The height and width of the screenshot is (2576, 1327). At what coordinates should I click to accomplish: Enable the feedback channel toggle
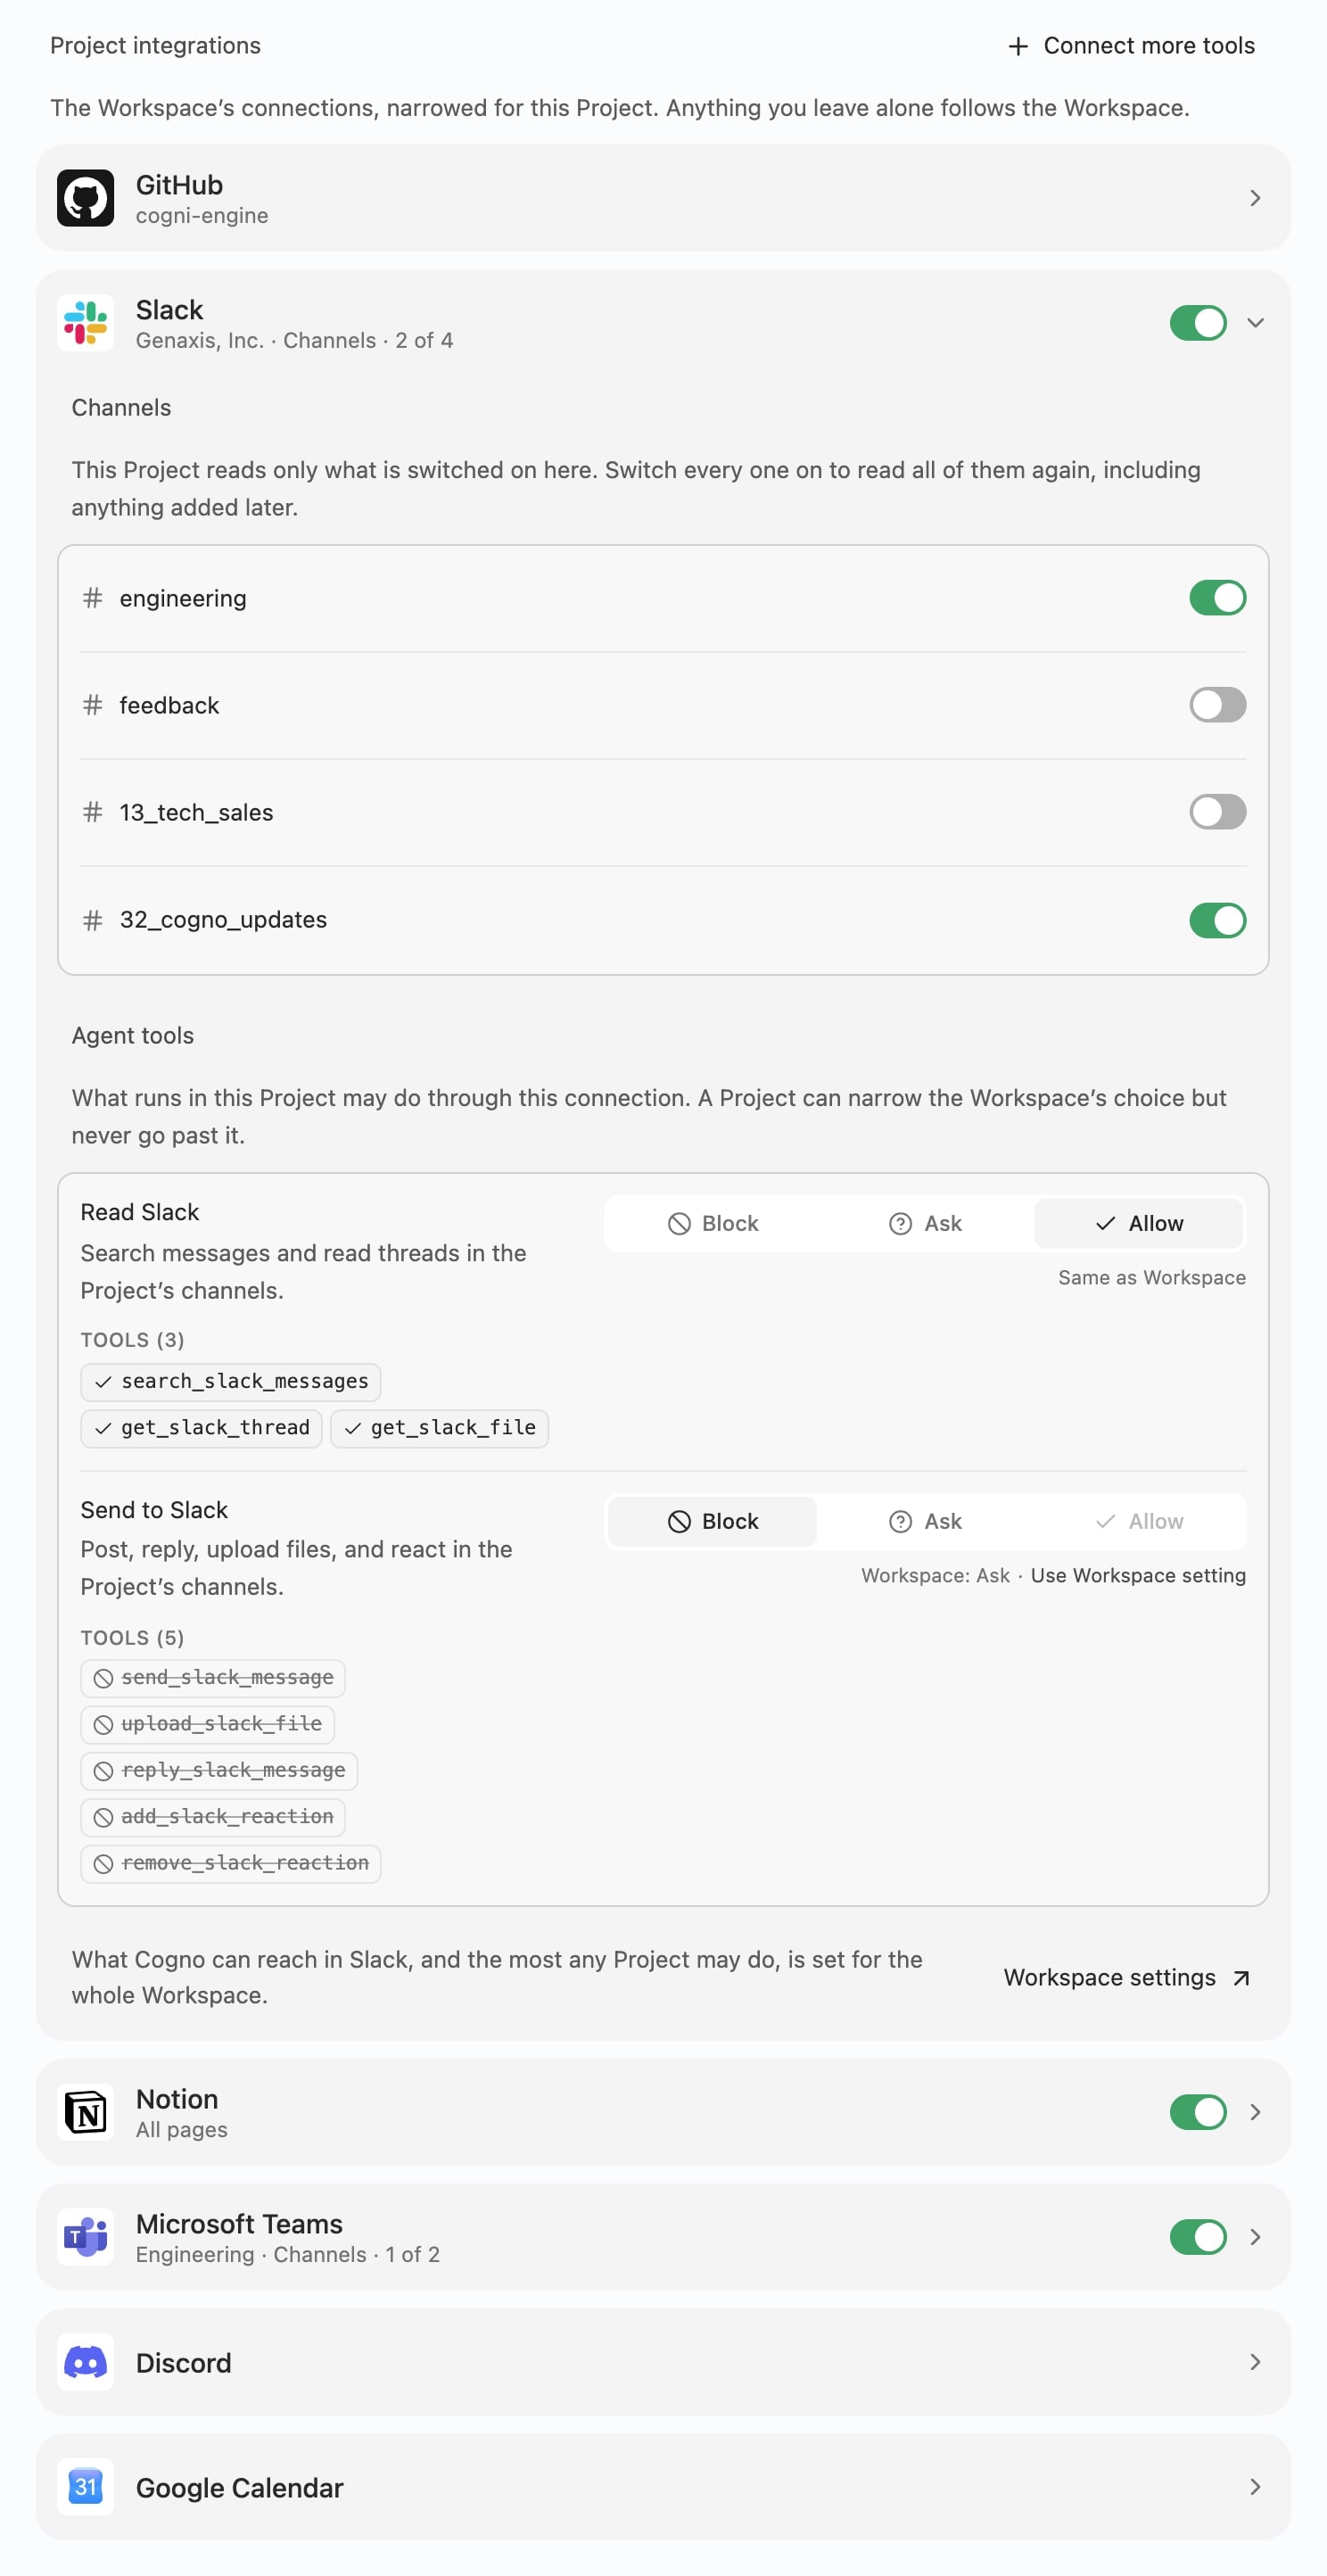point(1217,705)
